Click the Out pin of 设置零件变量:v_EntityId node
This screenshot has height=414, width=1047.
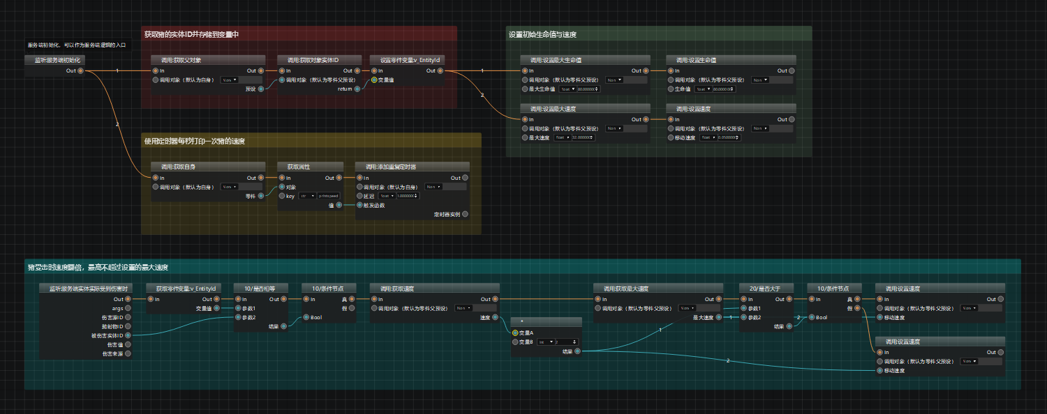(x=440, y=70)
